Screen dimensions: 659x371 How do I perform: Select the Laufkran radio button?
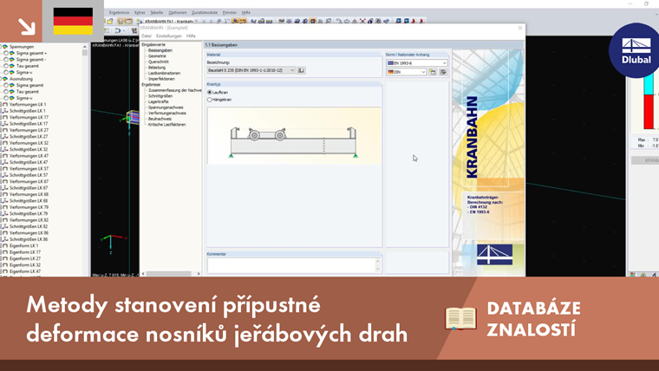210,92
